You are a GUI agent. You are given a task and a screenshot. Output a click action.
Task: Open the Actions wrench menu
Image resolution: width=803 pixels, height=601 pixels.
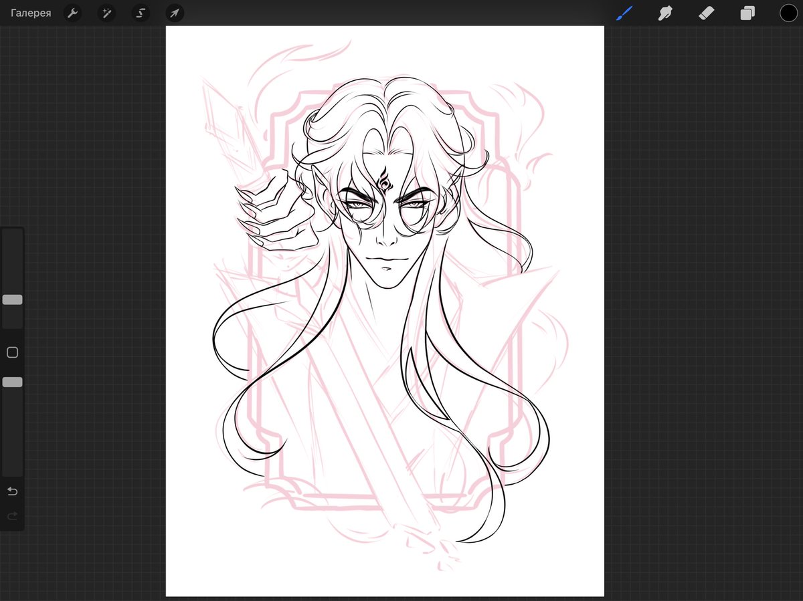(x=73, y=13)
